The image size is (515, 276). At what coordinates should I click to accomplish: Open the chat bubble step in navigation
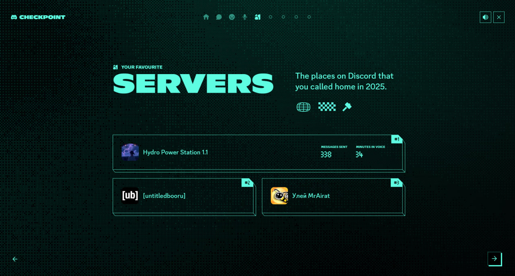click(x=219, y=17)
